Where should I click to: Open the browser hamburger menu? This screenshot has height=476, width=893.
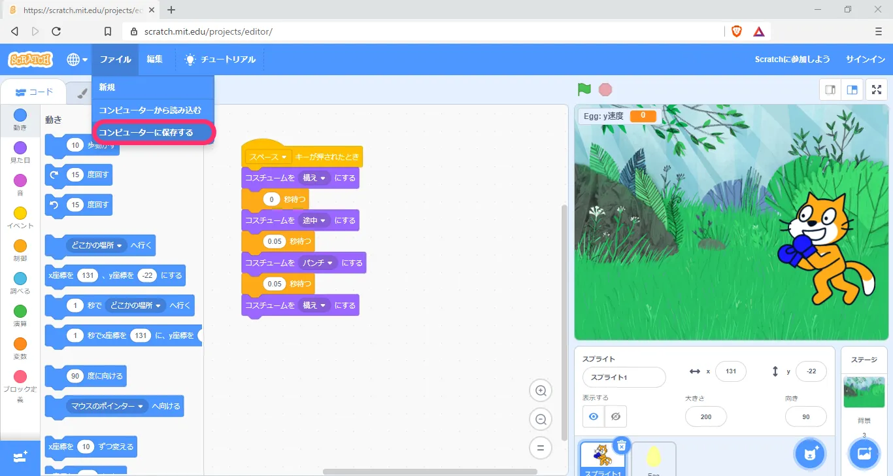pyautogui.click(x=879, y=31)
